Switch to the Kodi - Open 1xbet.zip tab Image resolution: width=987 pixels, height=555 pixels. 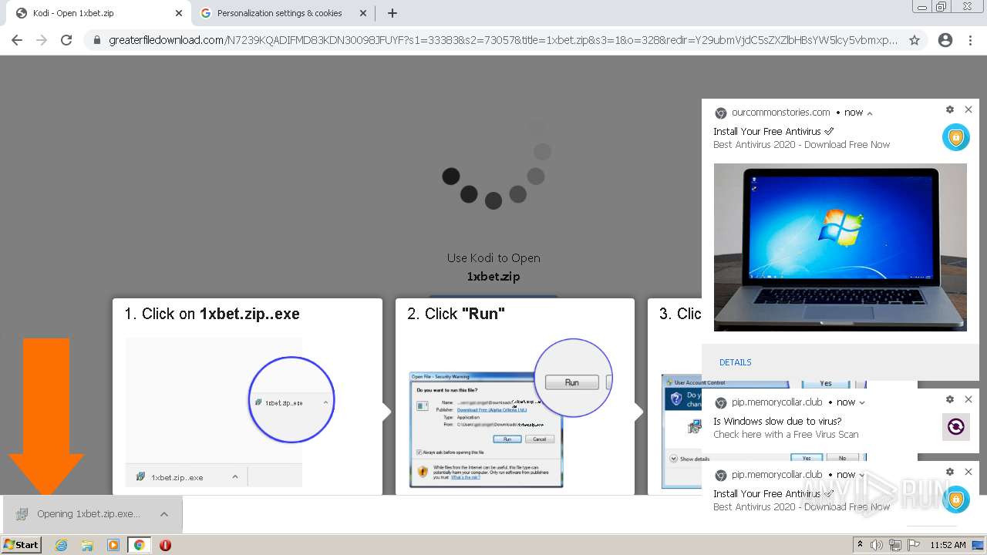(96, 13)
